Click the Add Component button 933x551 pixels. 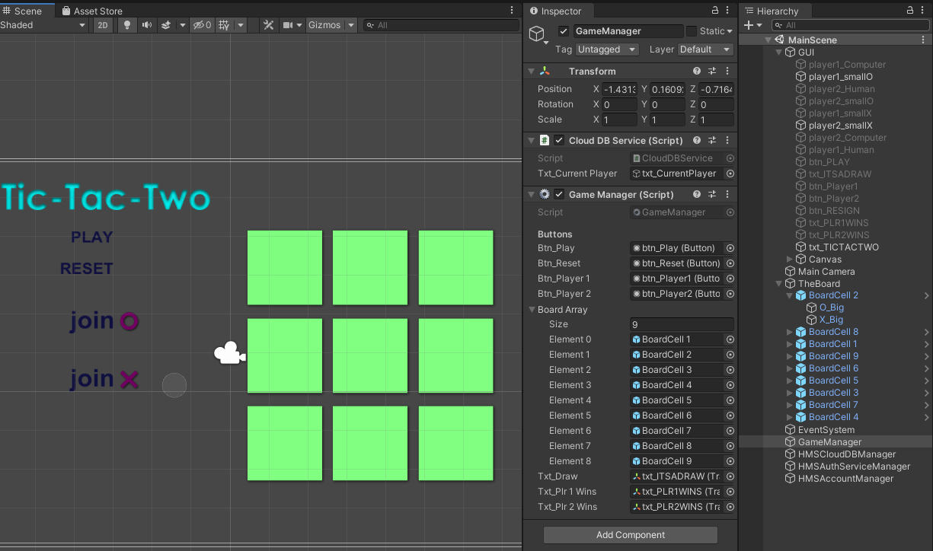(x=630, y=534)
